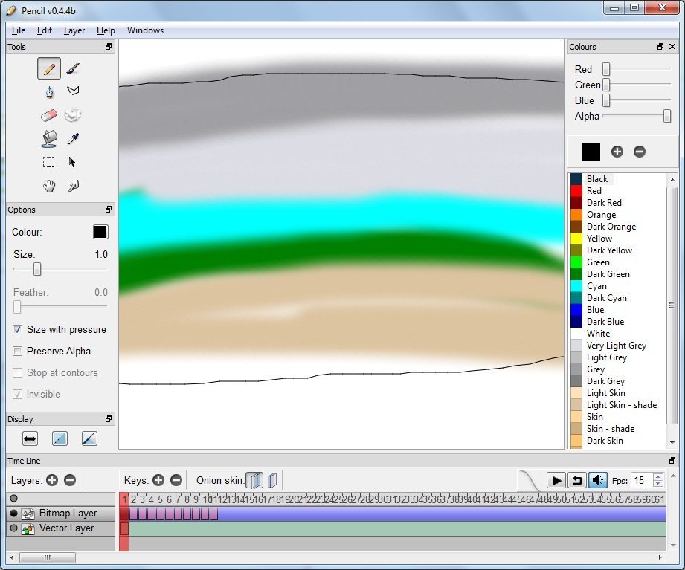Remove keyframe with Keys minus
Viewport: 685px width, 570px height.
click(x=176, y=480)
